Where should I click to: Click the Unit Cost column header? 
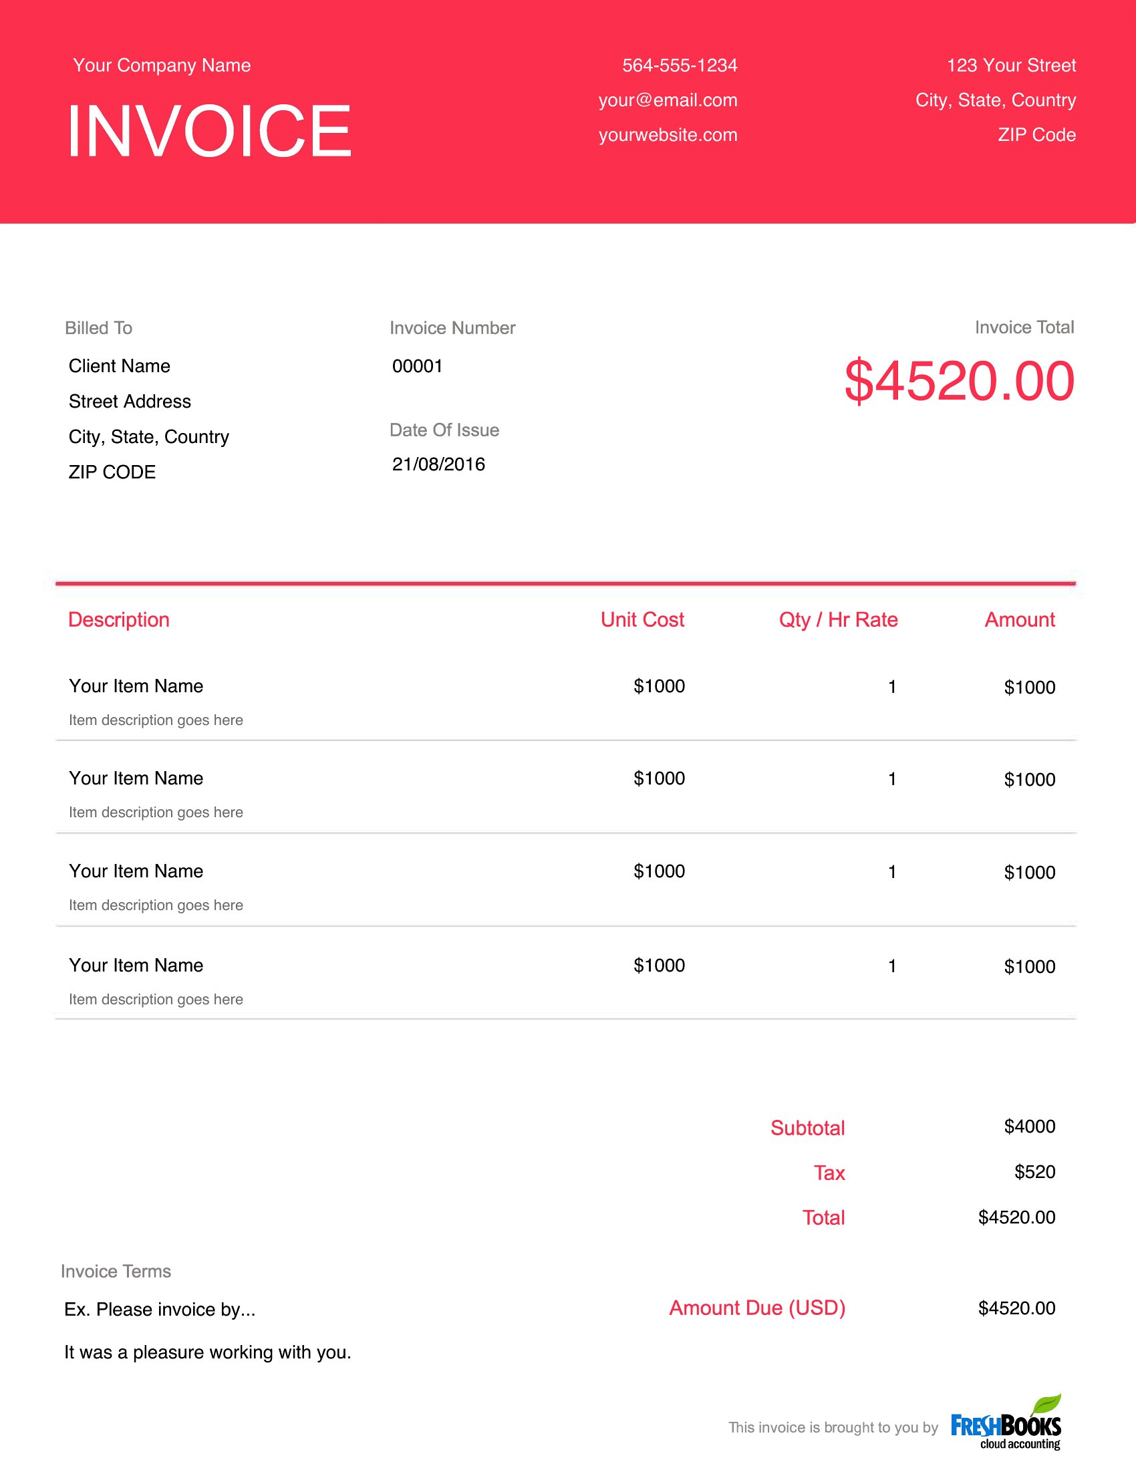[642, 619]
